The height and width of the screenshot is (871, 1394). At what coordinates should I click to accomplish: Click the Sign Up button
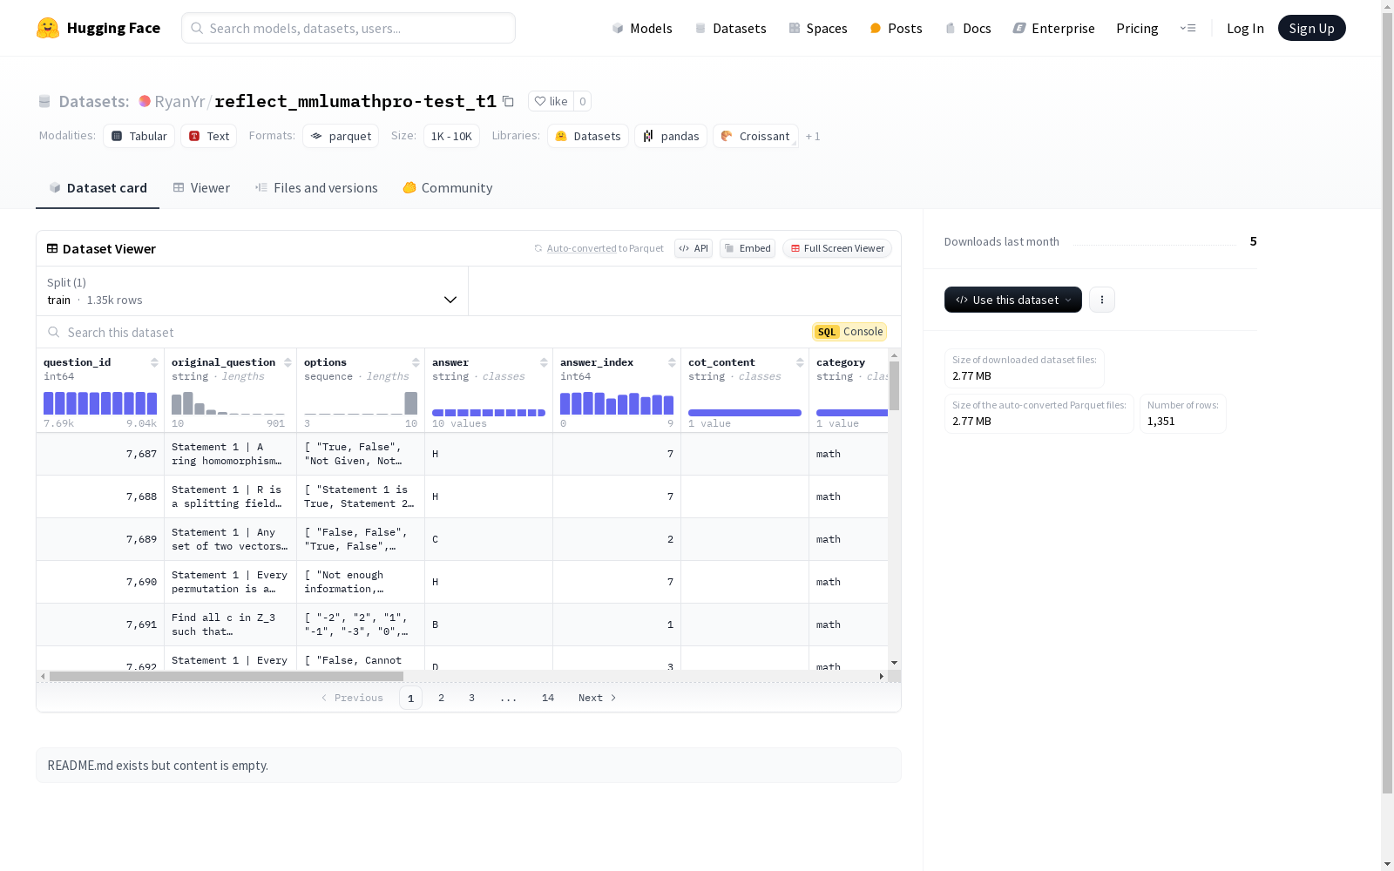1311,28
